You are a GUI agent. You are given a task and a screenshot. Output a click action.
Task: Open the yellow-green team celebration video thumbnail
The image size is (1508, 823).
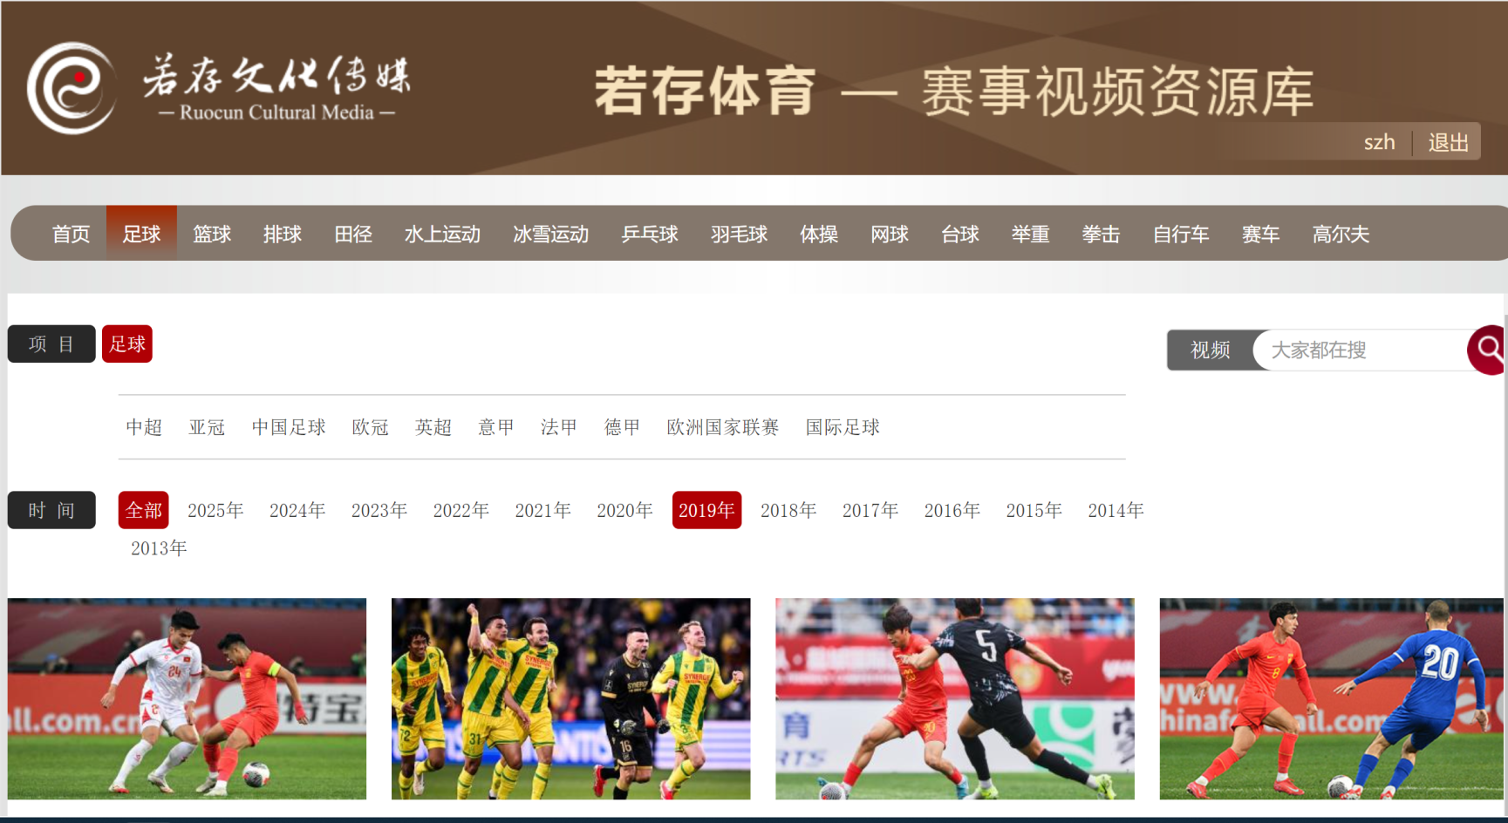(x=570, y=698)
